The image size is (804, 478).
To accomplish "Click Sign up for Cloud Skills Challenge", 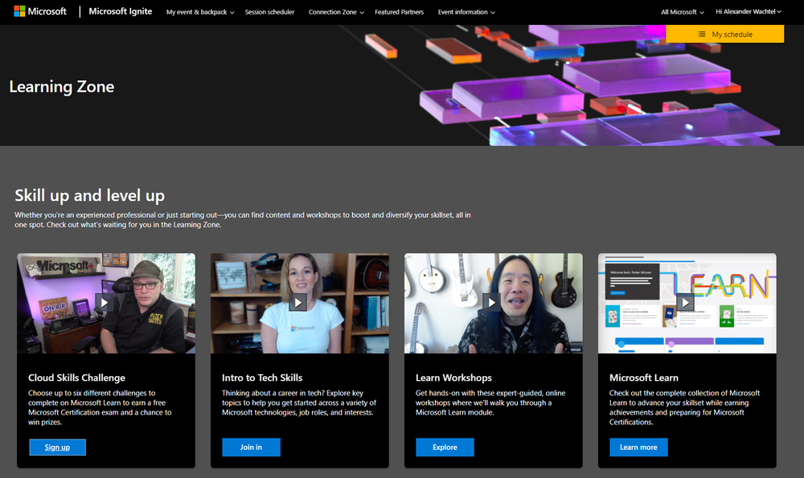I will 57,447.
